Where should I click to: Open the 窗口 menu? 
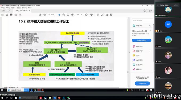[x=24, y=8]
